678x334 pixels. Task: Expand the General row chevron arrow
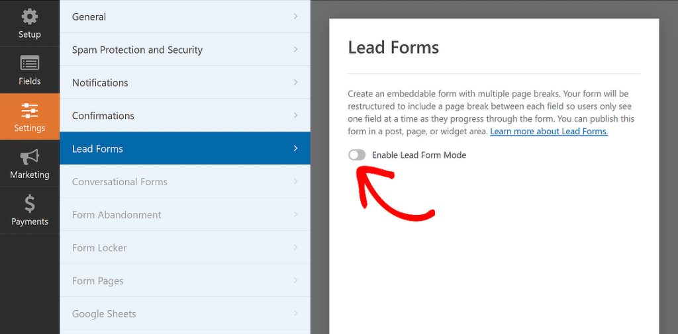tap(295, 17)
